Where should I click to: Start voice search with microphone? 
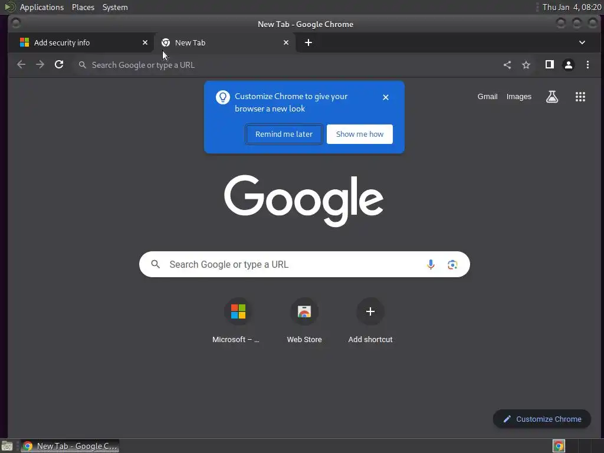tap(431, 264)
